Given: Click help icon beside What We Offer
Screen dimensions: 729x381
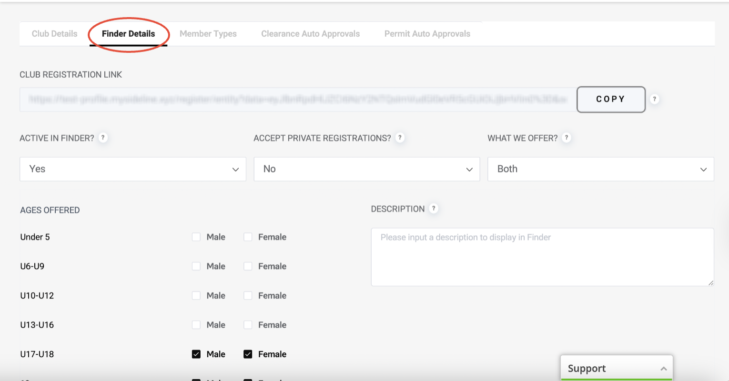Looking at the screenshot, I should [566, 138].
